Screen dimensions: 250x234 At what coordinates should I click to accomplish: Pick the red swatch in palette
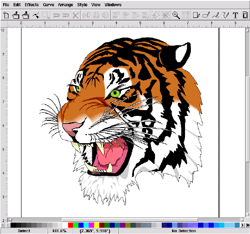(x=70, y=225)
